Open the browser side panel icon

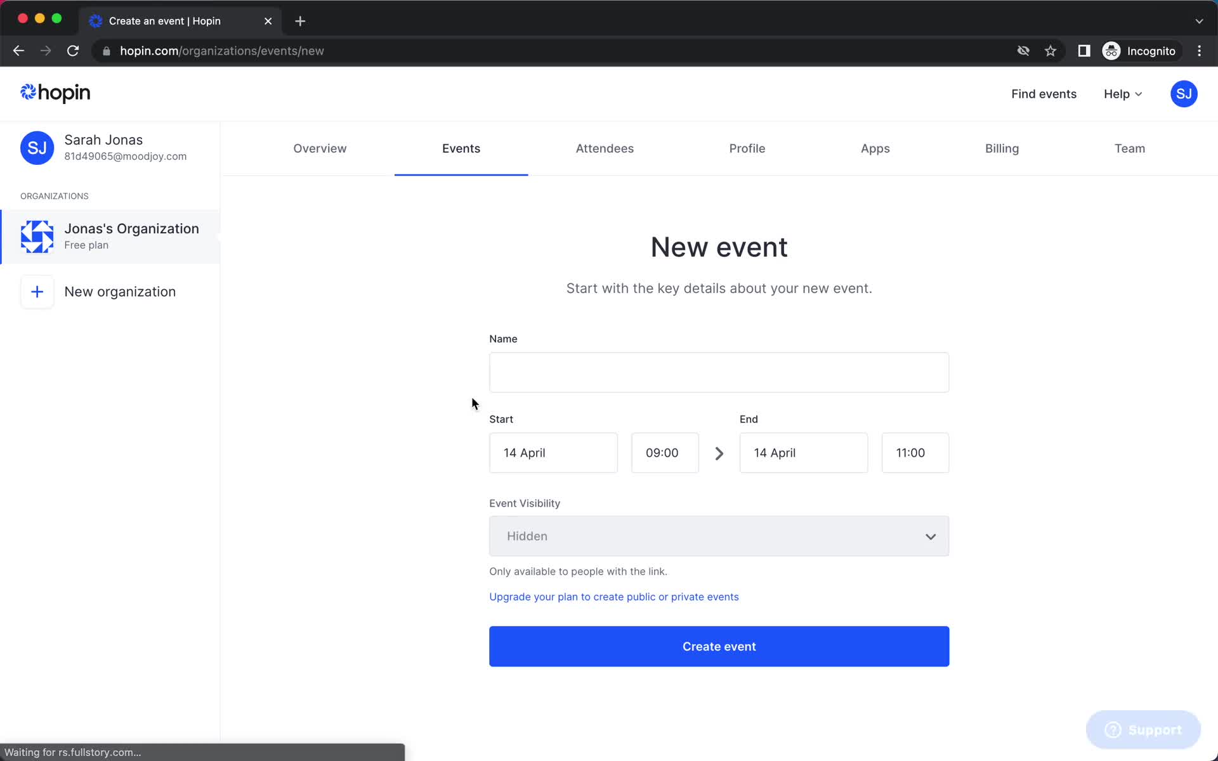tap(1084, 51)
